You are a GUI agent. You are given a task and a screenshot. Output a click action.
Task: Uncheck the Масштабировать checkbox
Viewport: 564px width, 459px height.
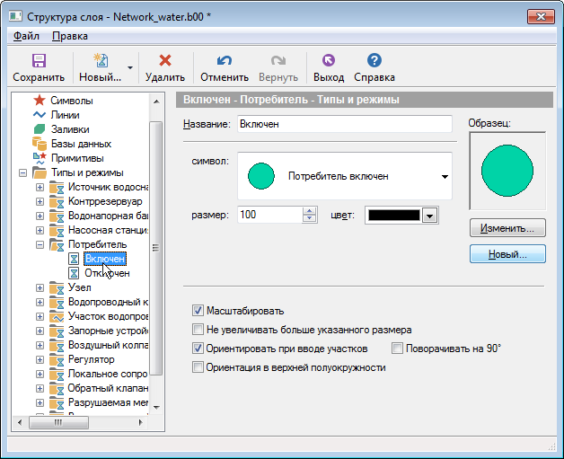click(198, 310)
